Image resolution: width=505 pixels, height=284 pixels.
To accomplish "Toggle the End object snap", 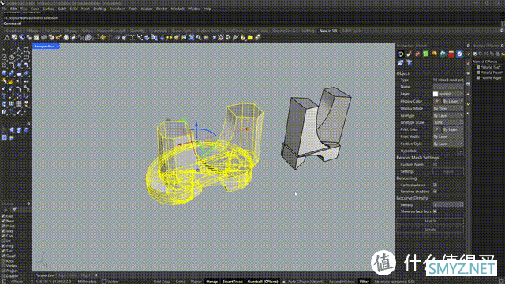I will coord(3,216).
